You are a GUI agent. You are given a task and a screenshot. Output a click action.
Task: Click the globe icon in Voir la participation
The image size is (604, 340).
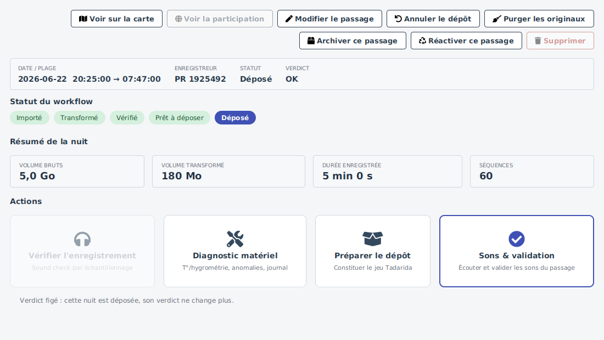178,19
